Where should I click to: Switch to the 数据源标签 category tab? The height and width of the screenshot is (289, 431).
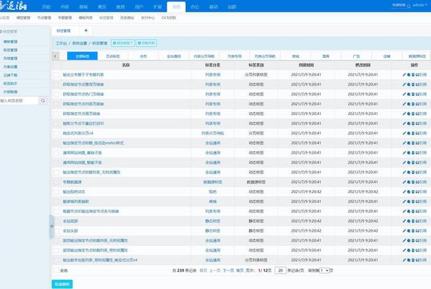pyautogui.click(x=417, y=57)
